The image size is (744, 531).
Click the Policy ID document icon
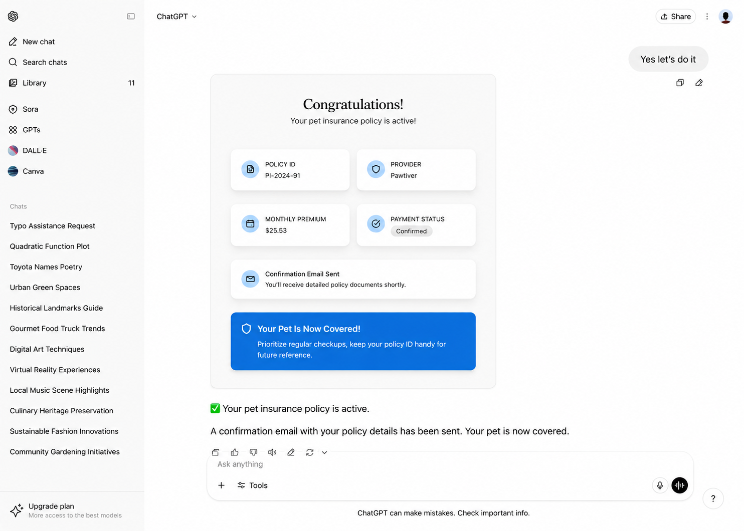250,169
